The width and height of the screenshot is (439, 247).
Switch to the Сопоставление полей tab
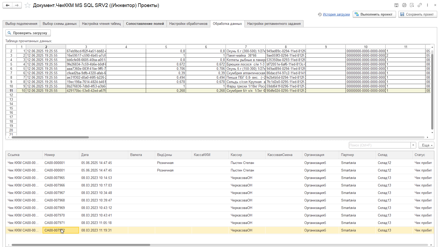(145, 24)
